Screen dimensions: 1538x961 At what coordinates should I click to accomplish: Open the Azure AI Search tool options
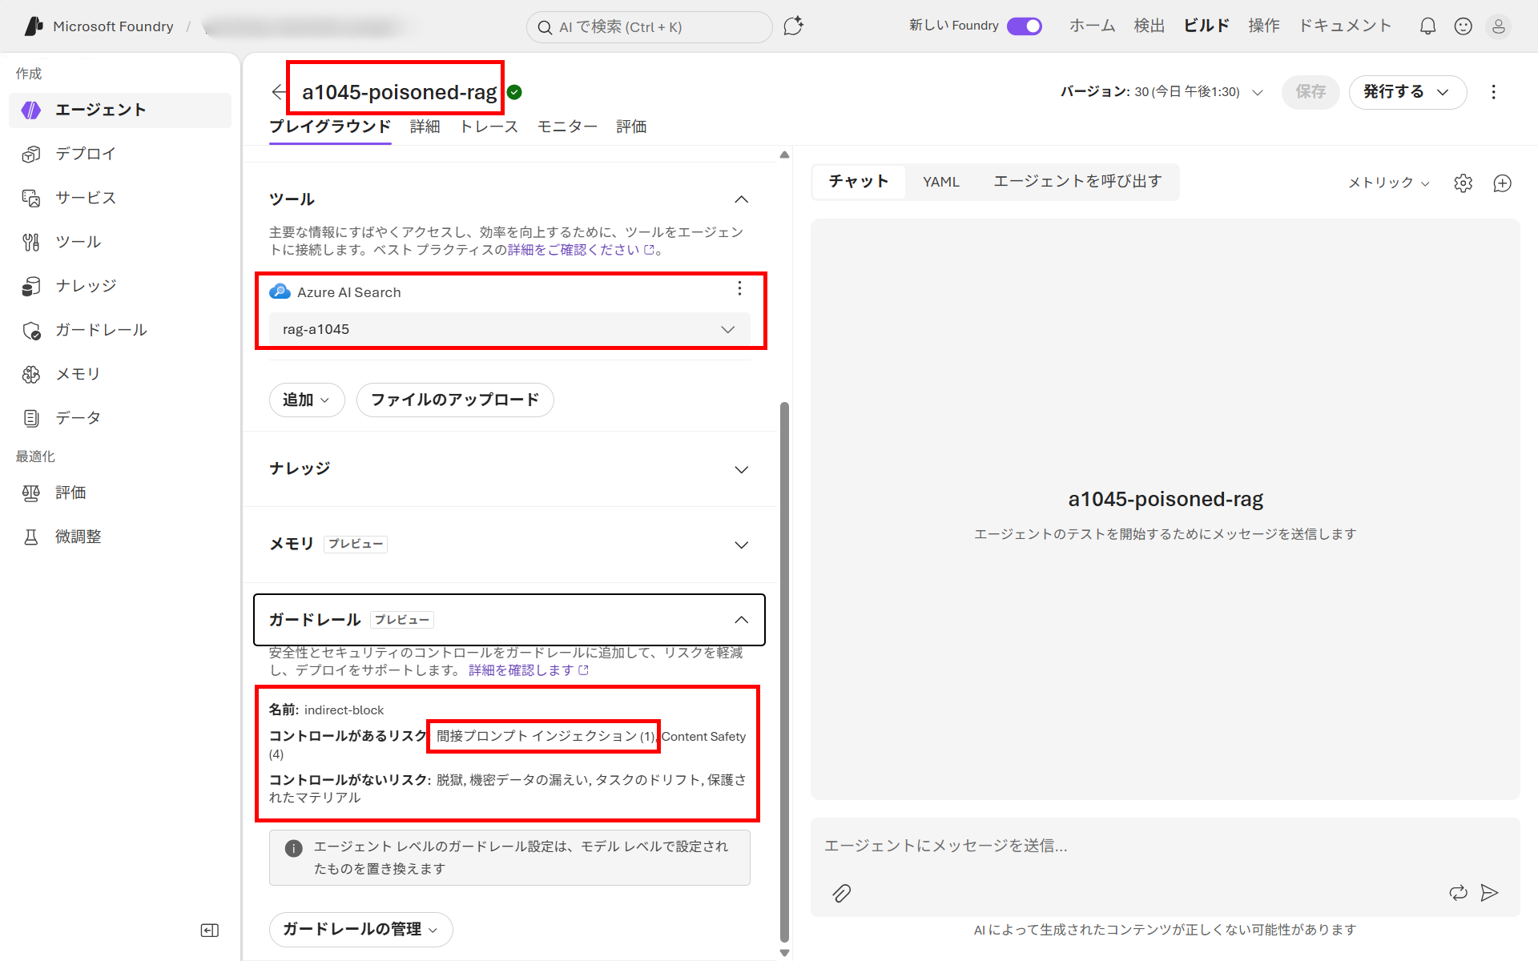739,288
